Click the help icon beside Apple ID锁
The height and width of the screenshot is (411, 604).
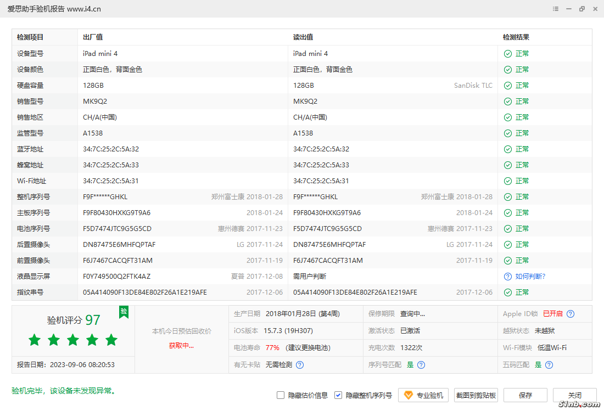[x=571, y=314]
